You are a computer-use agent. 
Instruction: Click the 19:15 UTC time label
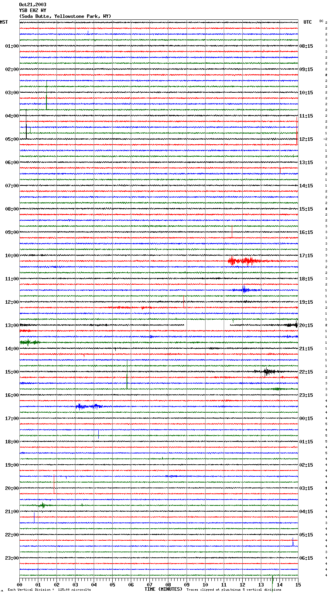point(306,302)
